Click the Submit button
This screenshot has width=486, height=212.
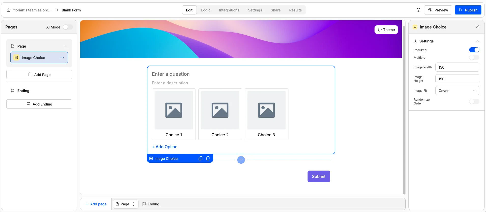(x=319, y=176)
